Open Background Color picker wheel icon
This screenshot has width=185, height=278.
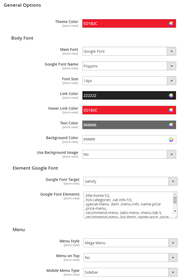click(x=171, y=140)
